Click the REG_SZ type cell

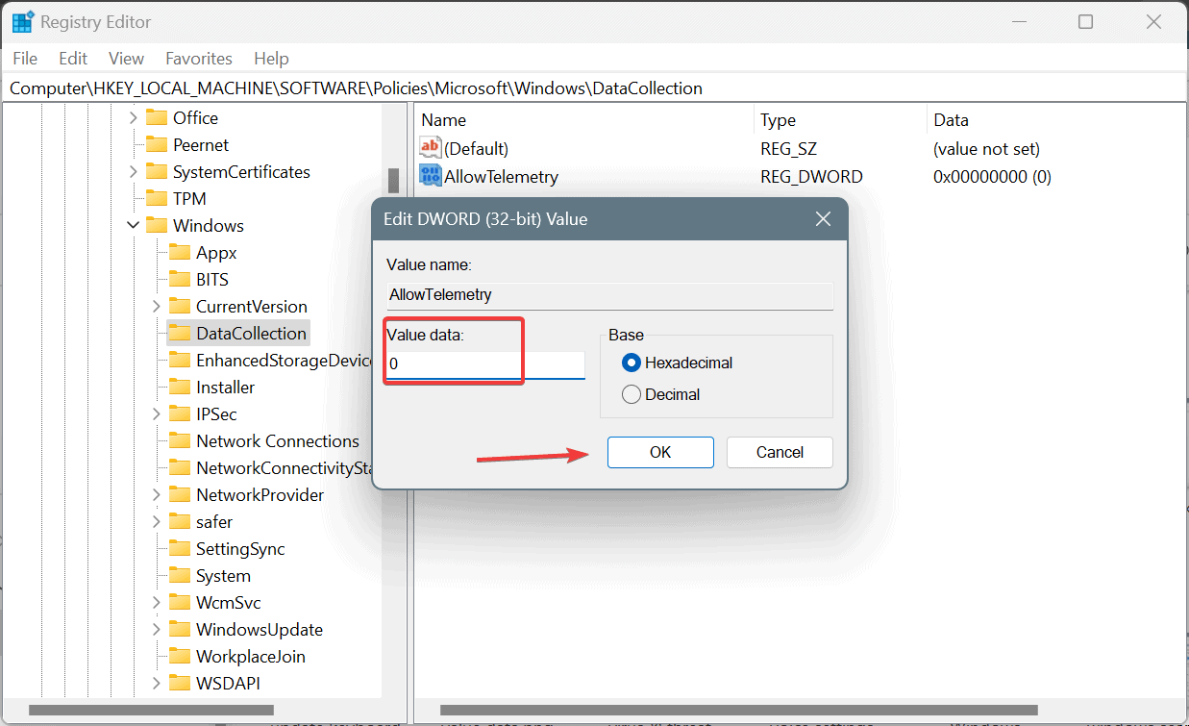(788, 149)
